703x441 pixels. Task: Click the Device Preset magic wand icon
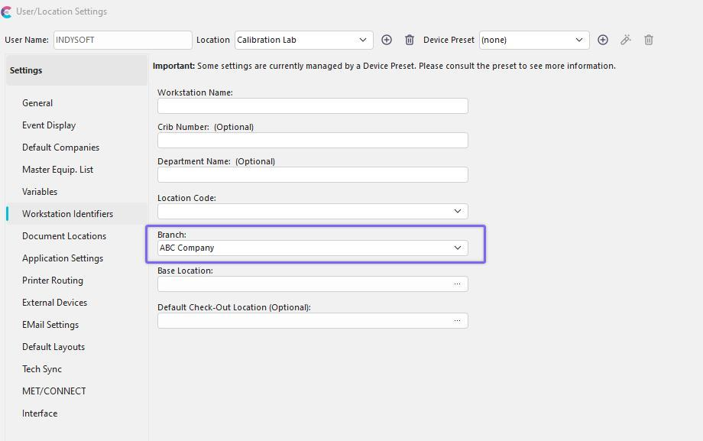point(626,40)
